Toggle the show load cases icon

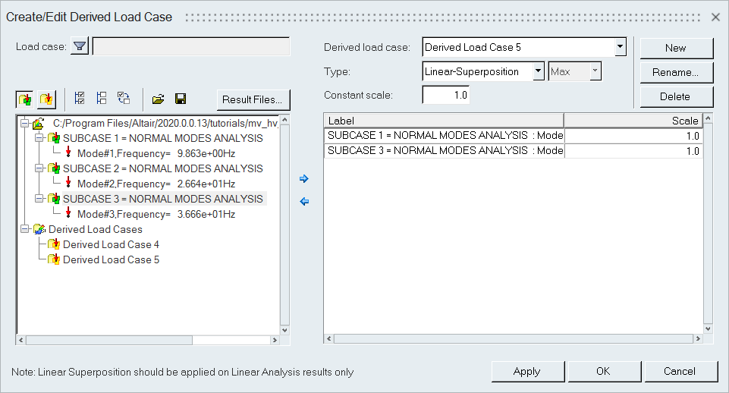click(x=25, y=99)
